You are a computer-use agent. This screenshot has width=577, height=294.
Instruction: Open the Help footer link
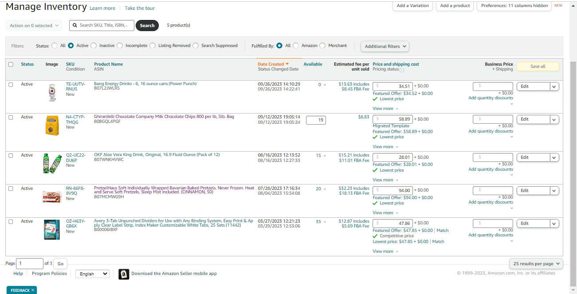(18, 274)
